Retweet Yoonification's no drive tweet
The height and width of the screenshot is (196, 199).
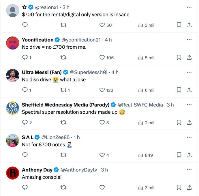tap(63, 58)
